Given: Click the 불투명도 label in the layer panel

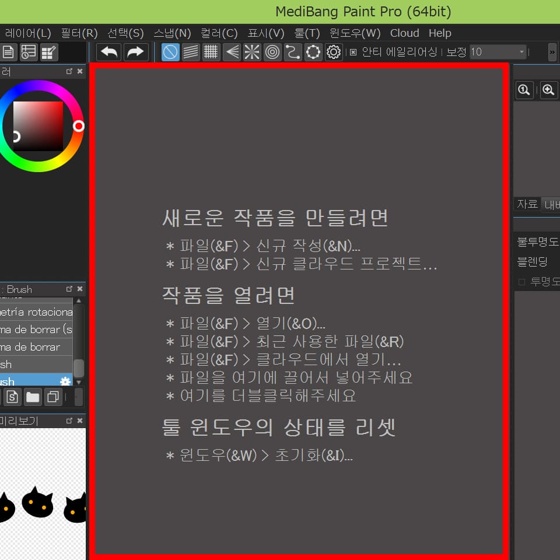Looking at the screenshot, I should (538, 242).
